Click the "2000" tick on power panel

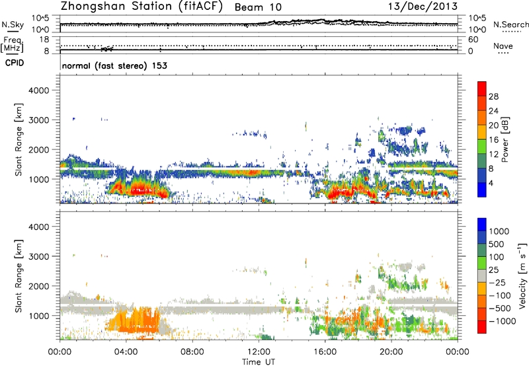click(38, 149)
